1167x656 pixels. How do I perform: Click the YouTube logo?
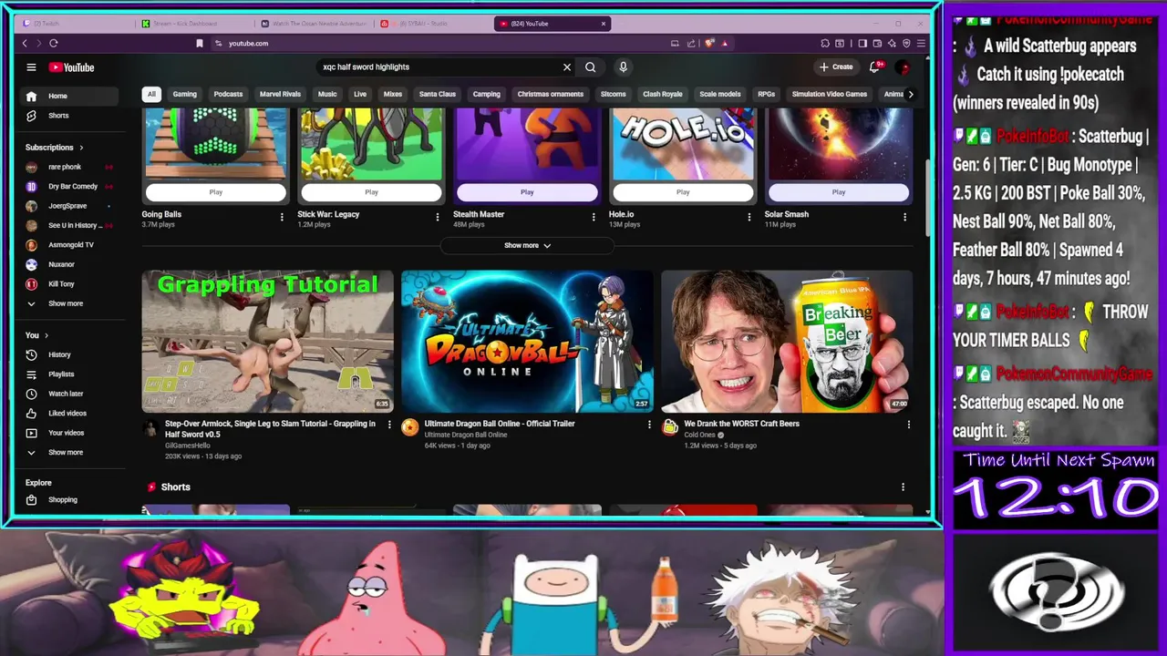pyautogui.click(x=71, y=67)
